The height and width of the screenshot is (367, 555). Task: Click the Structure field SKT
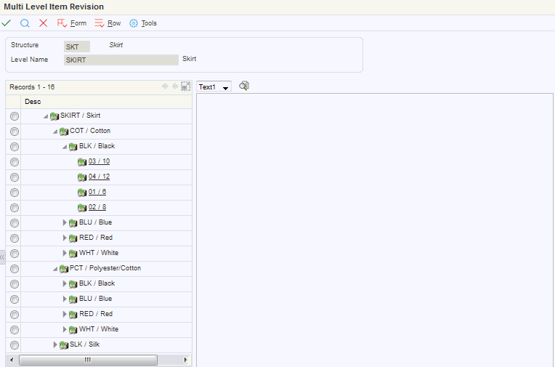[77, 47]
